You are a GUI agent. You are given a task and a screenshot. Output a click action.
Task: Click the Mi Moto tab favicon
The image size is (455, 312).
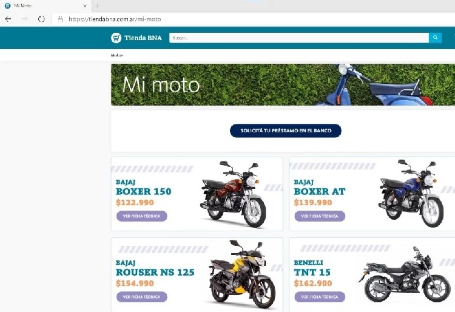[7, 5]
